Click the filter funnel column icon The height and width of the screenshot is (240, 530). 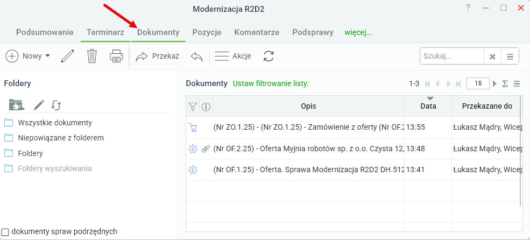(192, 107)
